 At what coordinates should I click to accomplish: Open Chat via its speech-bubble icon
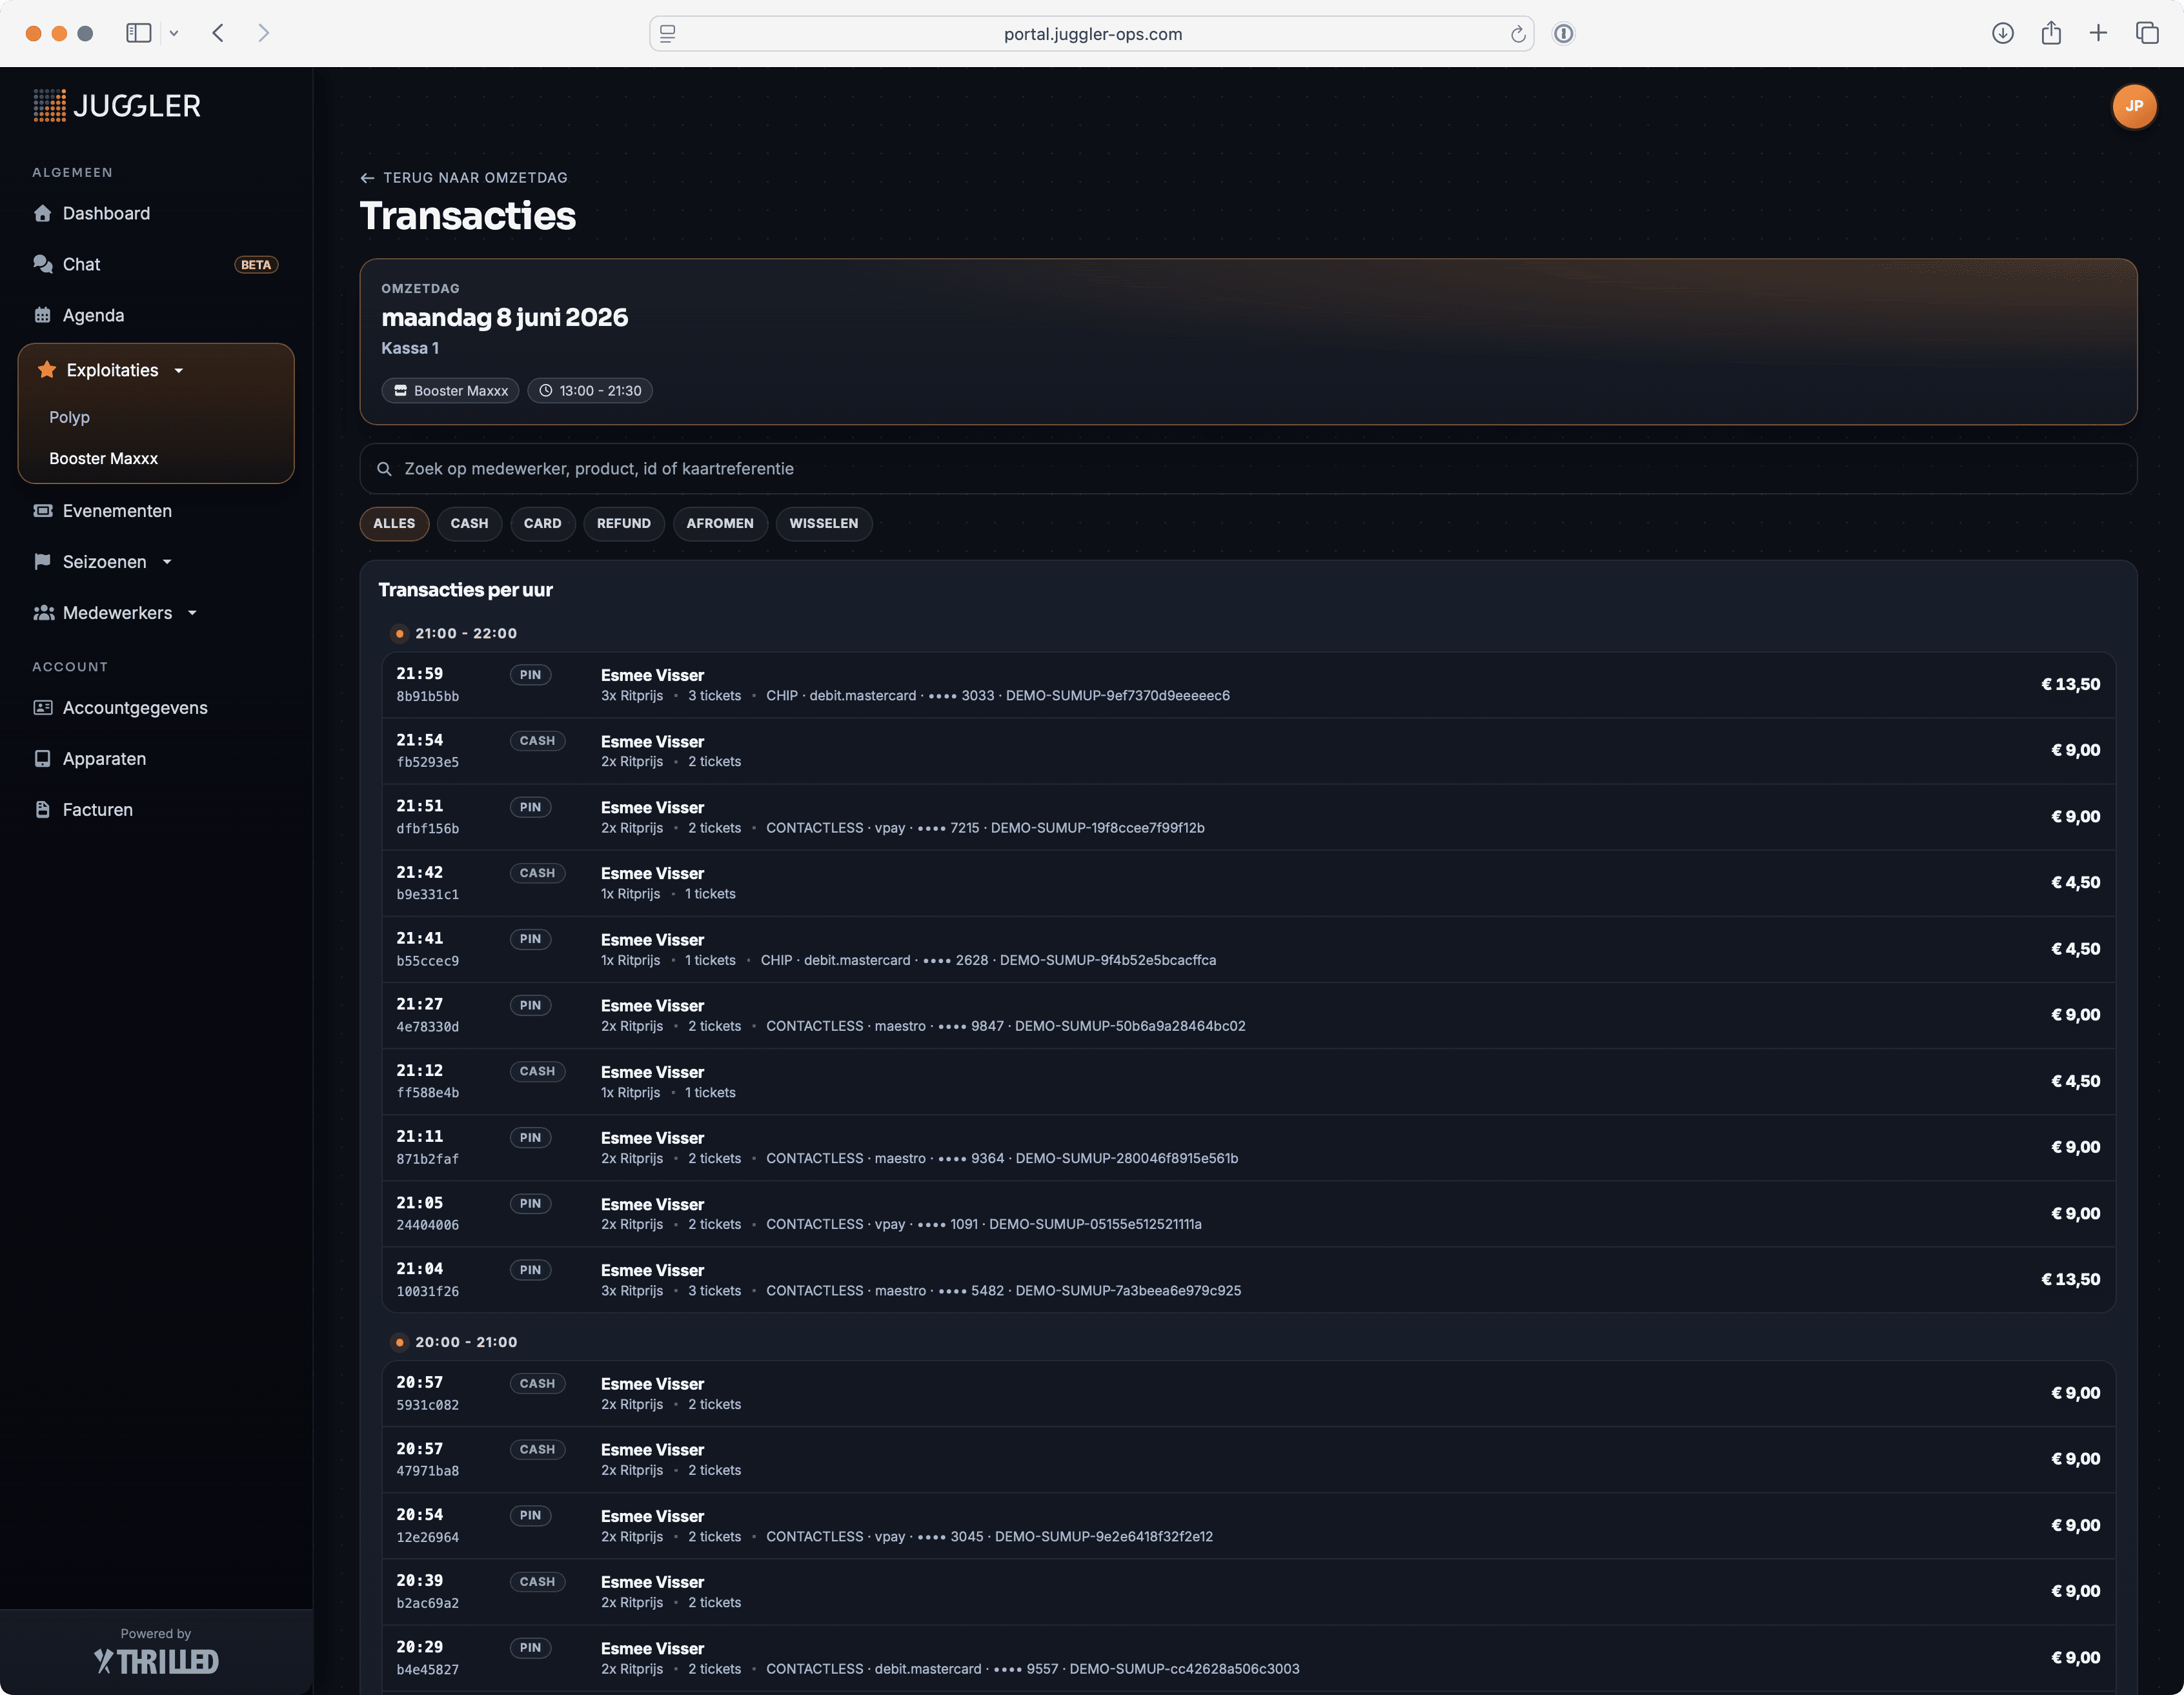(42, 264)
